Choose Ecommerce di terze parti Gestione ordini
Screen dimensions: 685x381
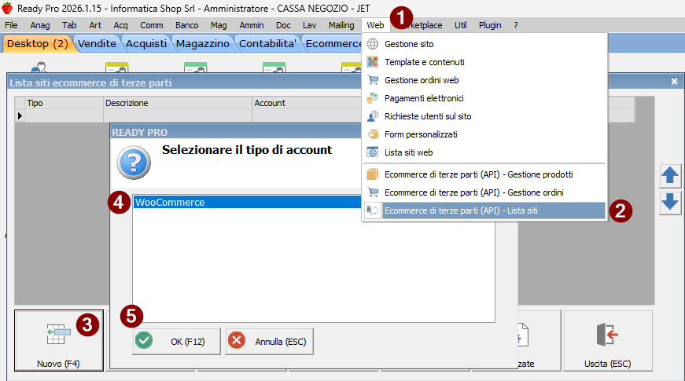pyautogui.click(x=473, y=192)
